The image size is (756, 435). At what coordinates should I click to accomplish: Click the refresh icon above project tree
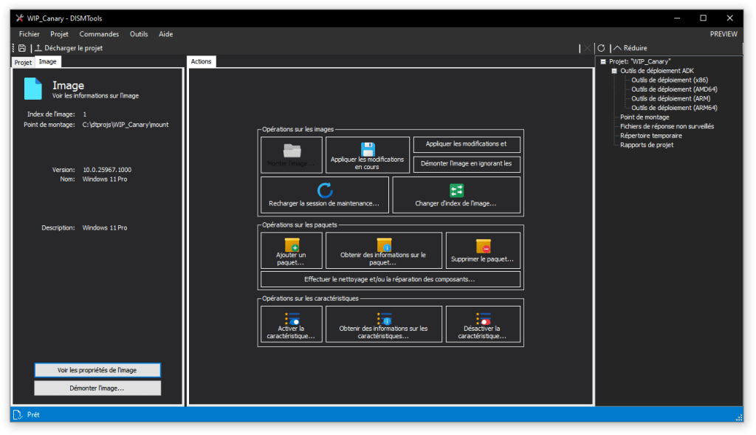[601, 48]
